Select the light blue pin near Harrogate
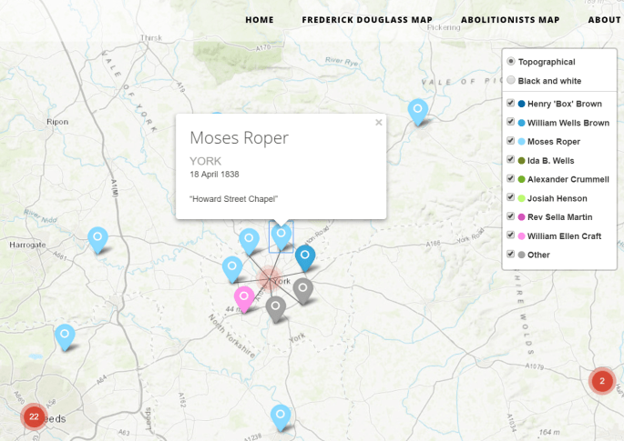The width and height of the screenshot is (624, 441). tap(97, 238)
